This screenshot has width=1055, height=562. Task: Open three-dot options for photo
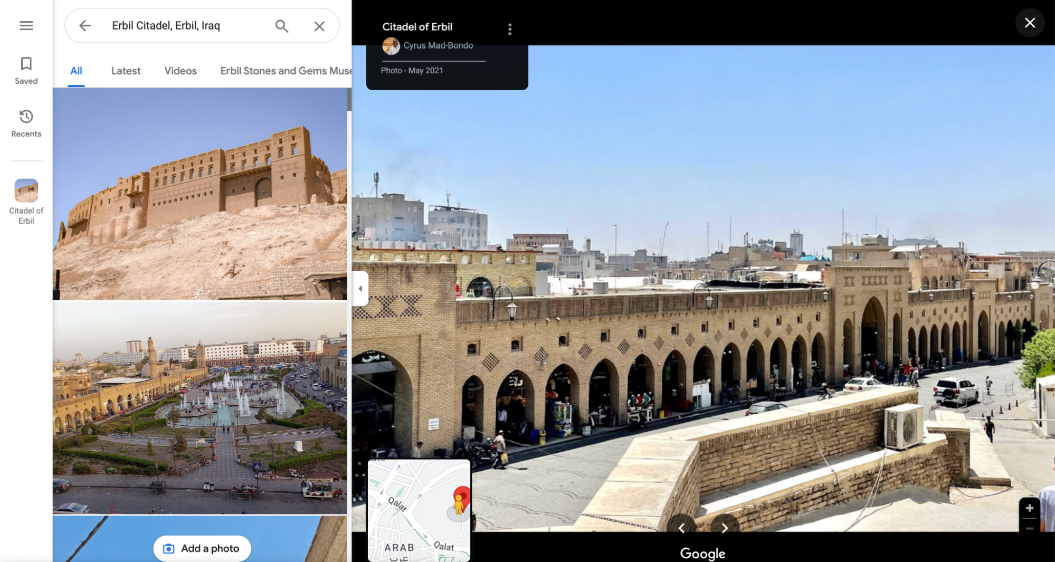pyautogui.click(x=509, y=29)
